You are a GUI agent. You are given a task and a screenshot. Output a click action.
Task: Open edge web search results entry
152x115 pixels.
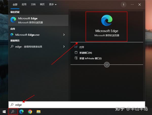click(39, 47)
